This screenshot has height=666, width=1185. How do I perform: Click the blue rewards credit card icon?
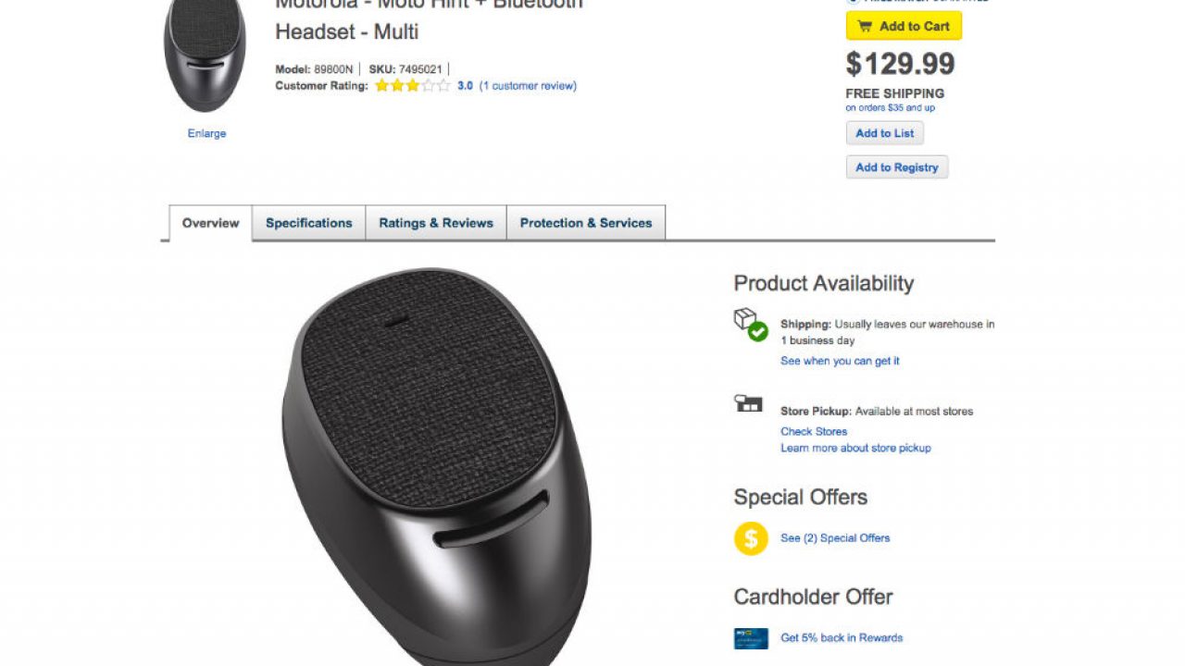click(x=751, y=637)
